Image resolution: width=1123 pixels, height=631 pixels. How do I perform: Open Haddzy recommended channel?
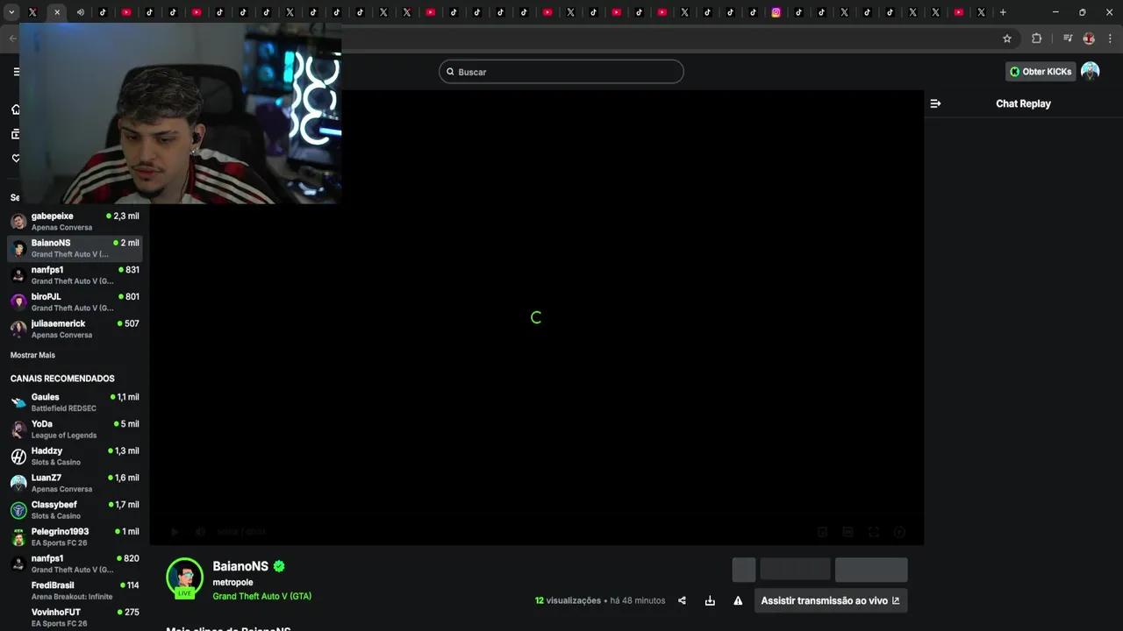tap(75, 456)
